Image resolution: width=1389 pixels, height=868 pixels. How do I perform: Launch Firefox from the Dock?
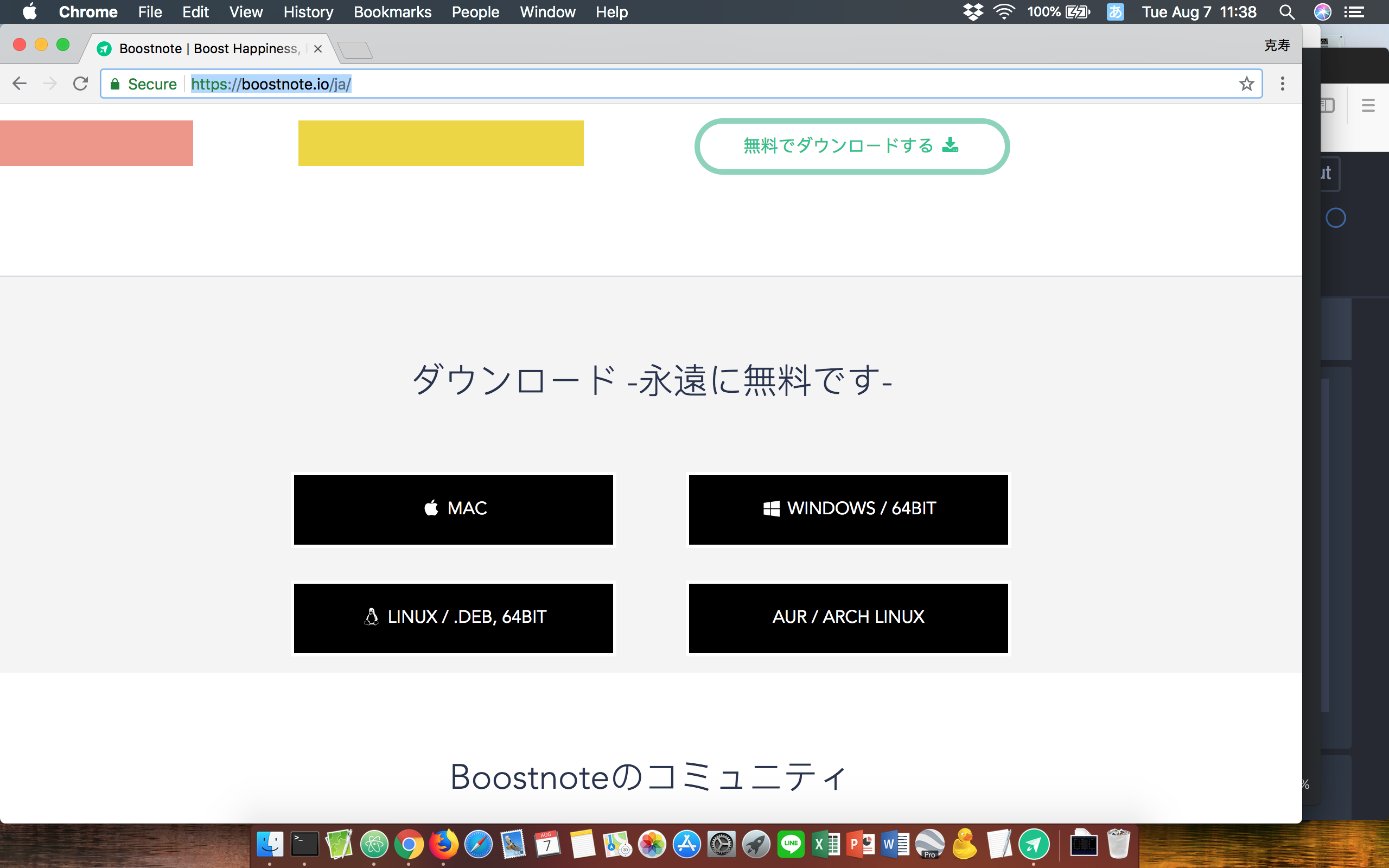coord(443,845)
